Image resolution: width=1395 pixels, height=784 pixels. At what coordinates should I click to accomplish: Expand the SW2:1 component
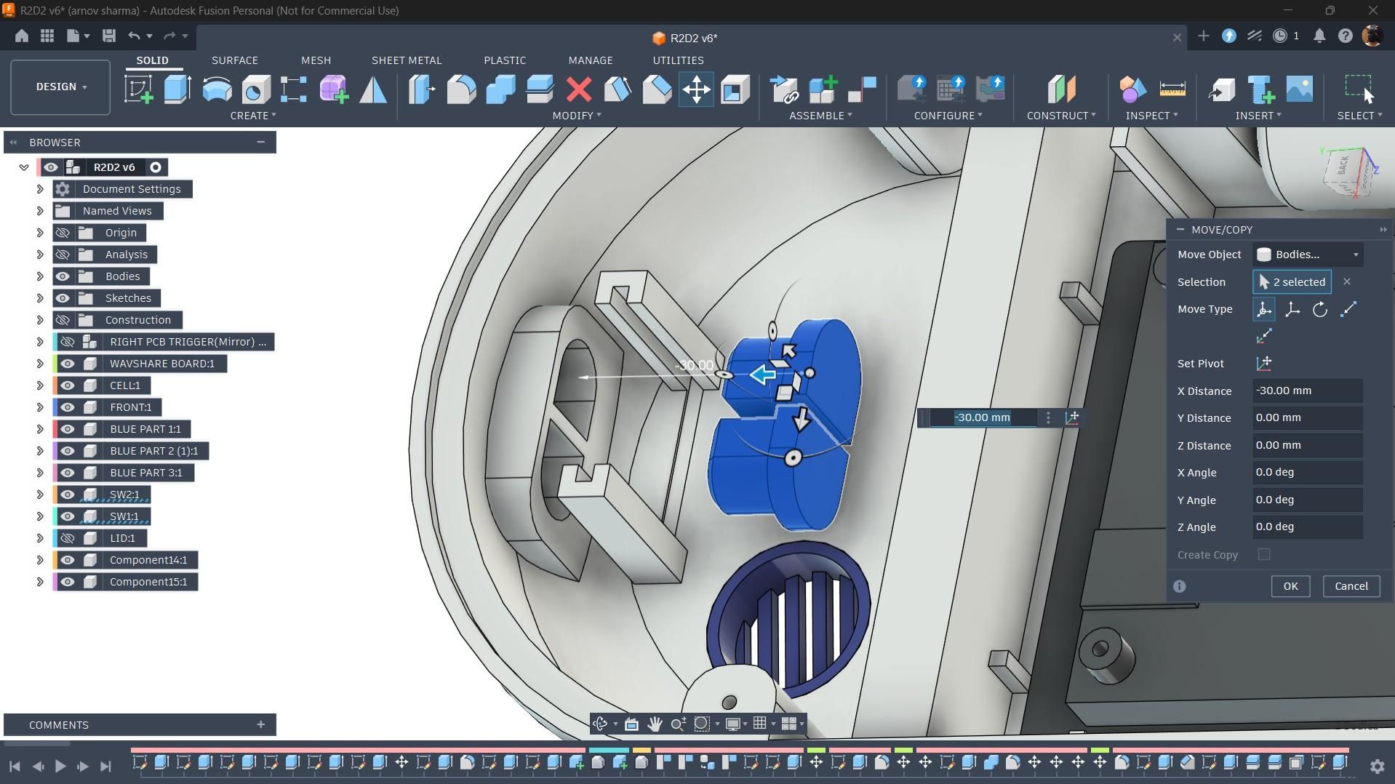tap(40, 495)
